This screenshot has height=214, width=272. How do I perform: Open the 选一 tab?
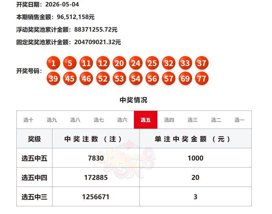coord(239,120)
